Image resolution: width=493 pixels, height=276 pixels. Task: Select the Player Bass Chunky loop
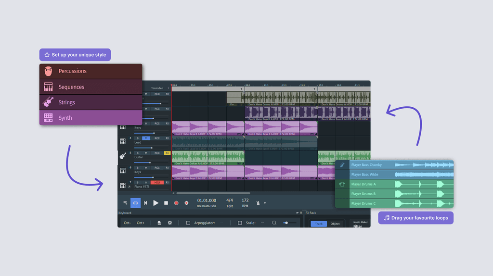click(x=402, y=165)
